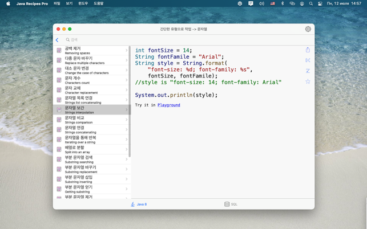Click the Getting substring row icon
This screenshot has height=229, width=367.
[59, 189]
